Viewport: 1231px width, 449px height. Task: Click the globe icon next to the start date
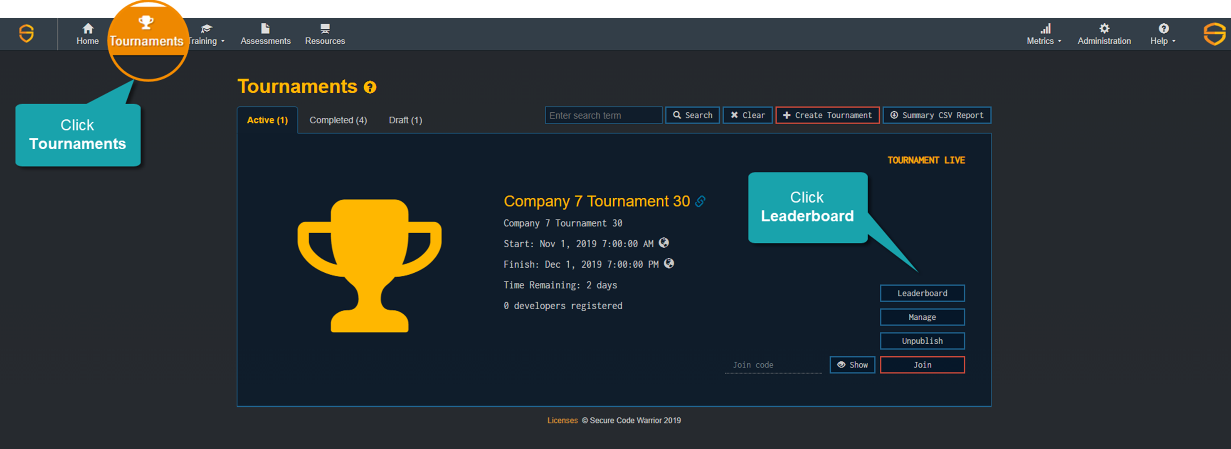[664, 243]
